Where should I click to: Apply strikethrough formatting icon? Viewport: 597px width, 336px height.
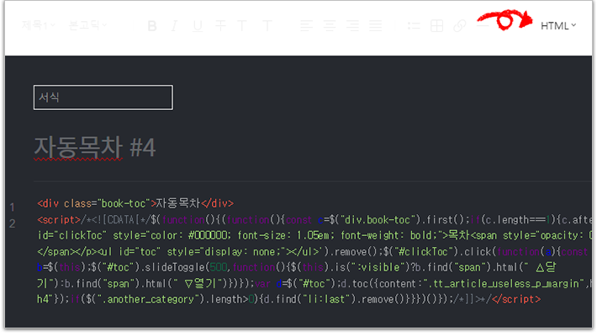pos(220,26)
